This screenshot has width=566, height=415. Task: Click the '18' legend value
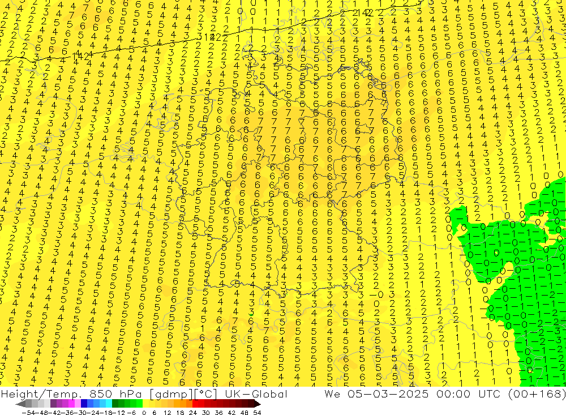(180, 413)
